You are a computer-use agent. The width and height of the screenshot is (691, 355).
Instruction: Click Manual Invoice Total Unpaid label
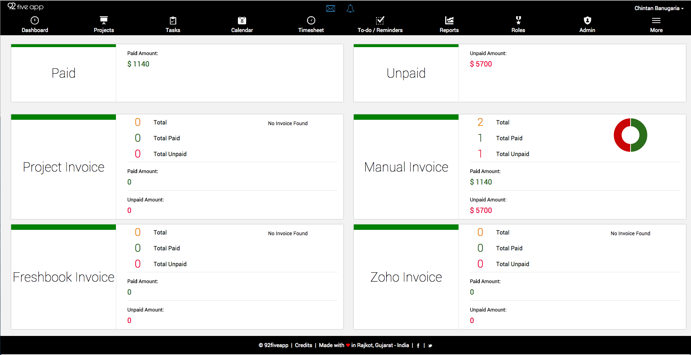pyautogui.click(x=512, y=154)
